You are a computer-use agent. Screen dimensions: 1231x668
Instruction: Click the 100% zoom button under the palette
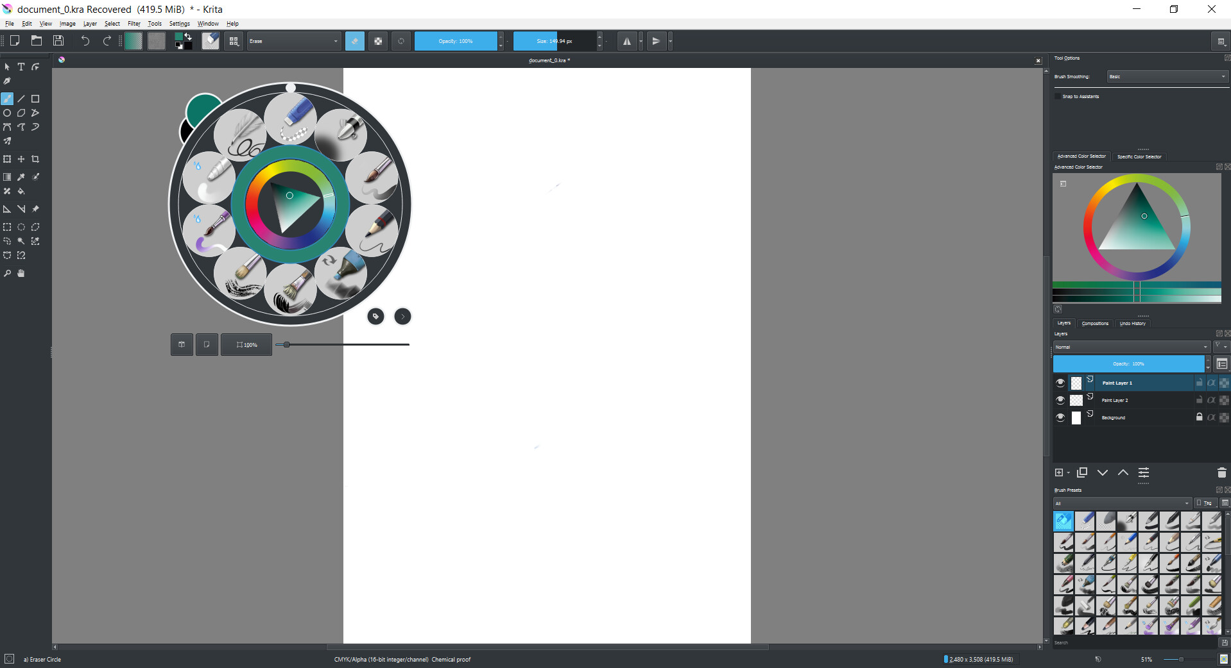tap(246, 344)
